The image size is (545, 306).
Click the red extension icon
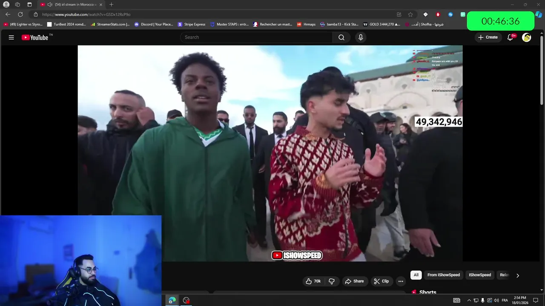438,14
